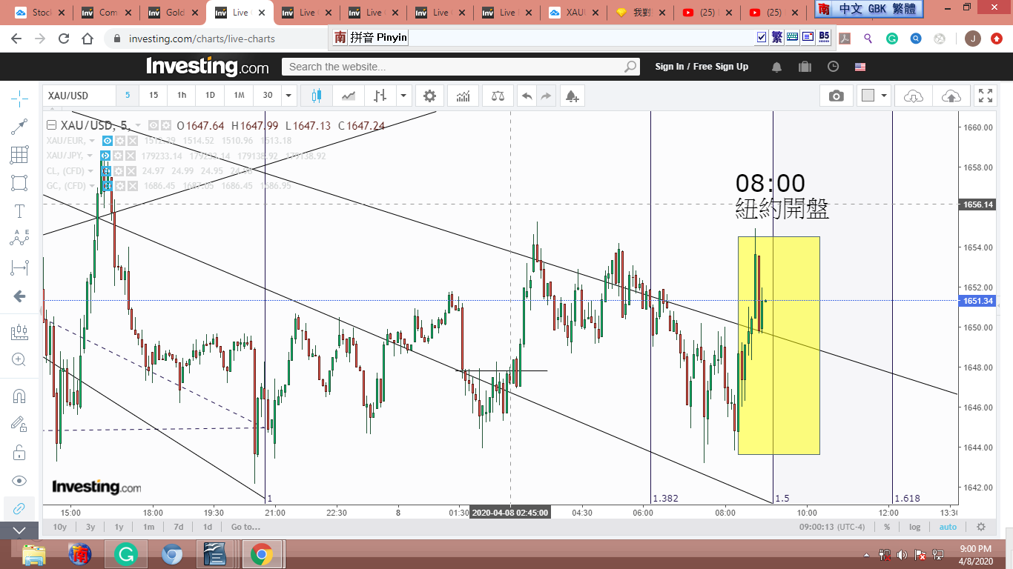Open the indicators panel
1013x569 pixels.
(463, 96)
